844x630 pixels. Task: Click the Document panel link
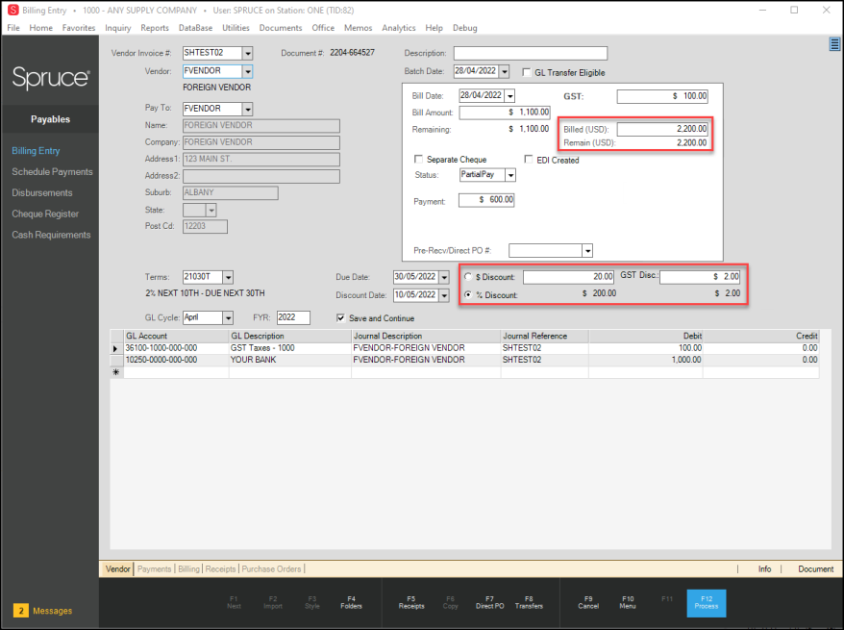815,569
